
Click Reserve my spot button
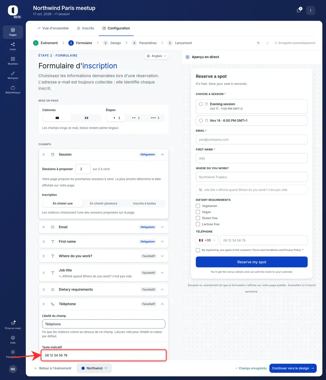[x=252, y=262]
